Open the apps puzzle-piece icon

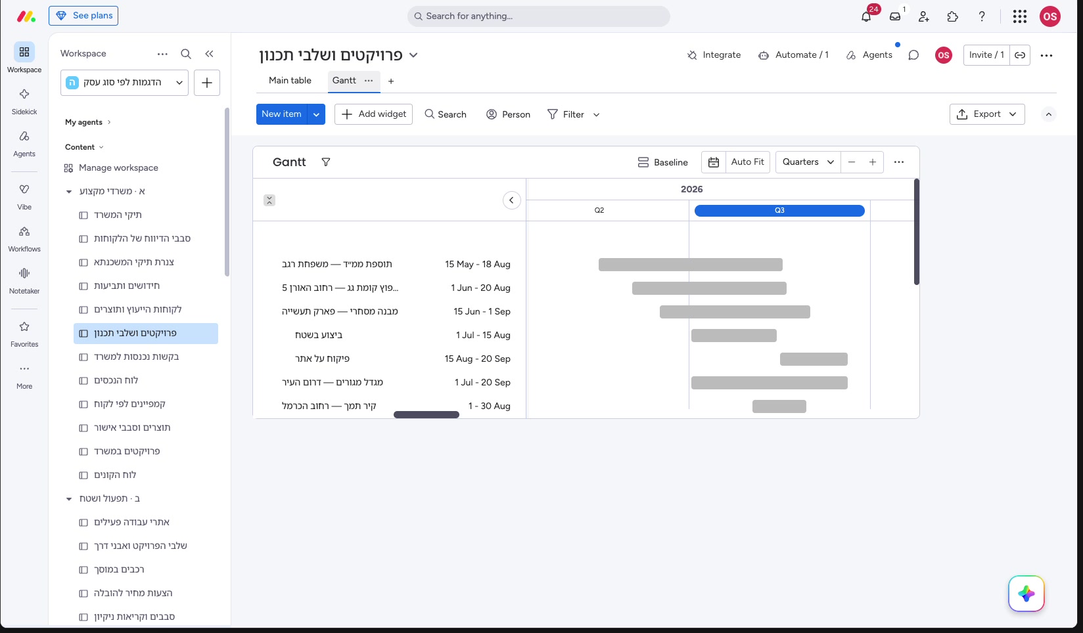[x=953, y=16]
